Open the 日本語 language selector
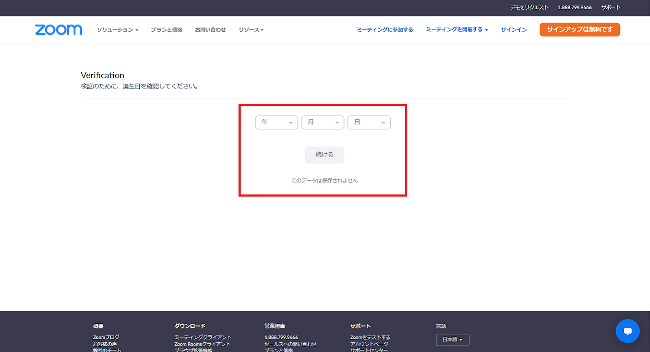 click(452, 340)
